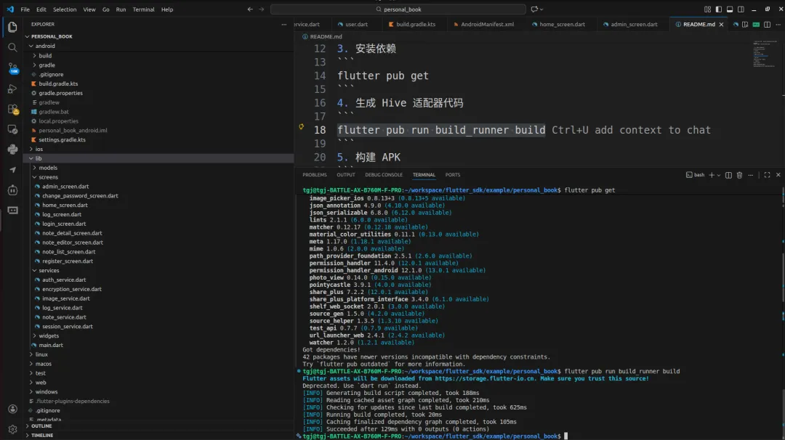Open the Copilot chat dropdown in title bar
The width and height of the screenshot is (785, 440).
tap(536, 9)
